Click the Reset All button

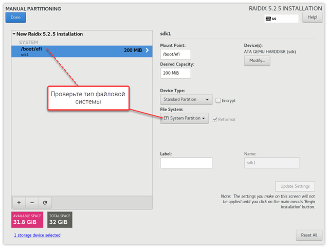[x=309, y=235]
